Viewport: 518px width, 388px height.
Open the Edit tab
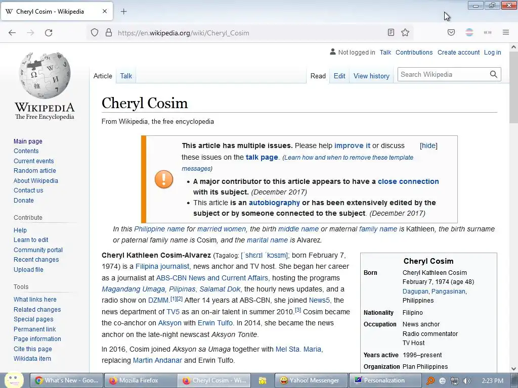tap(339, 76)
